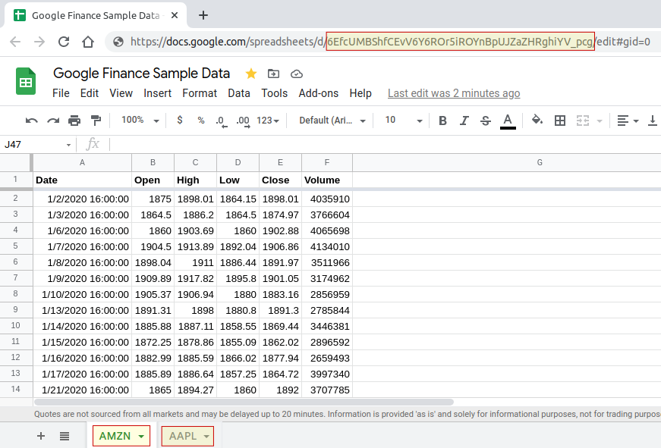661x448 pixels.
Task: Undo the last action
Action: 32,121
